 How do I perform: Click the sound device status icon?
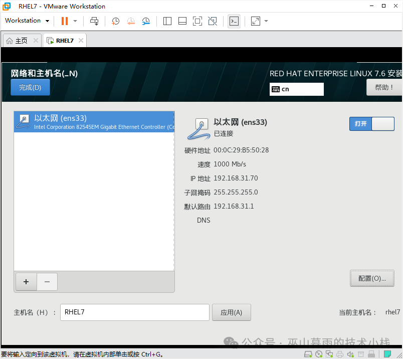tap(350, 353)
